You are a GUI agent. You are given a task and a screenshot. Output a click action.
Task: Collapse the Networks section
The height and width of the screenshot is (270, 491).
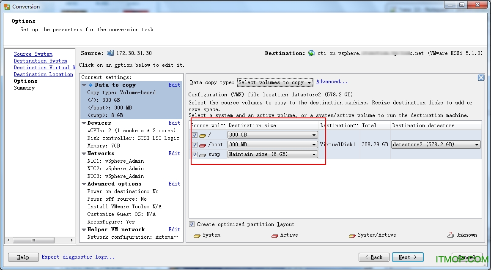pyautogui.click(x=84, y=154)
